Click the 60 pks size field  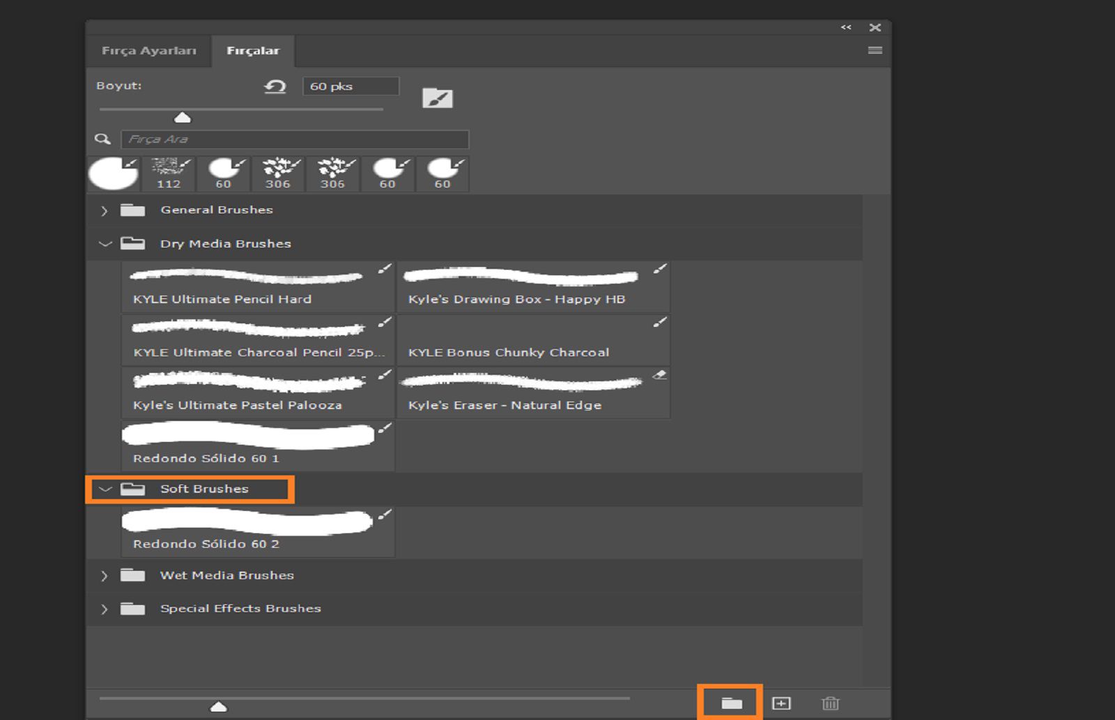click(351, 86)
